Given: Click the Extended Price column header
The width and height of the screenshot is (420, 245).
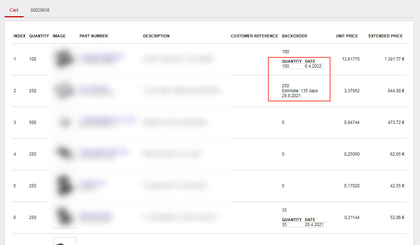Looking at the screenshot, I should coord(385,36).
